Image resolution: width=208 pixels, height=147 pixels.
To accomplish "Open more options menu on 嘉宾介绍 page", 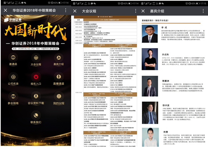I will point(203,11).
